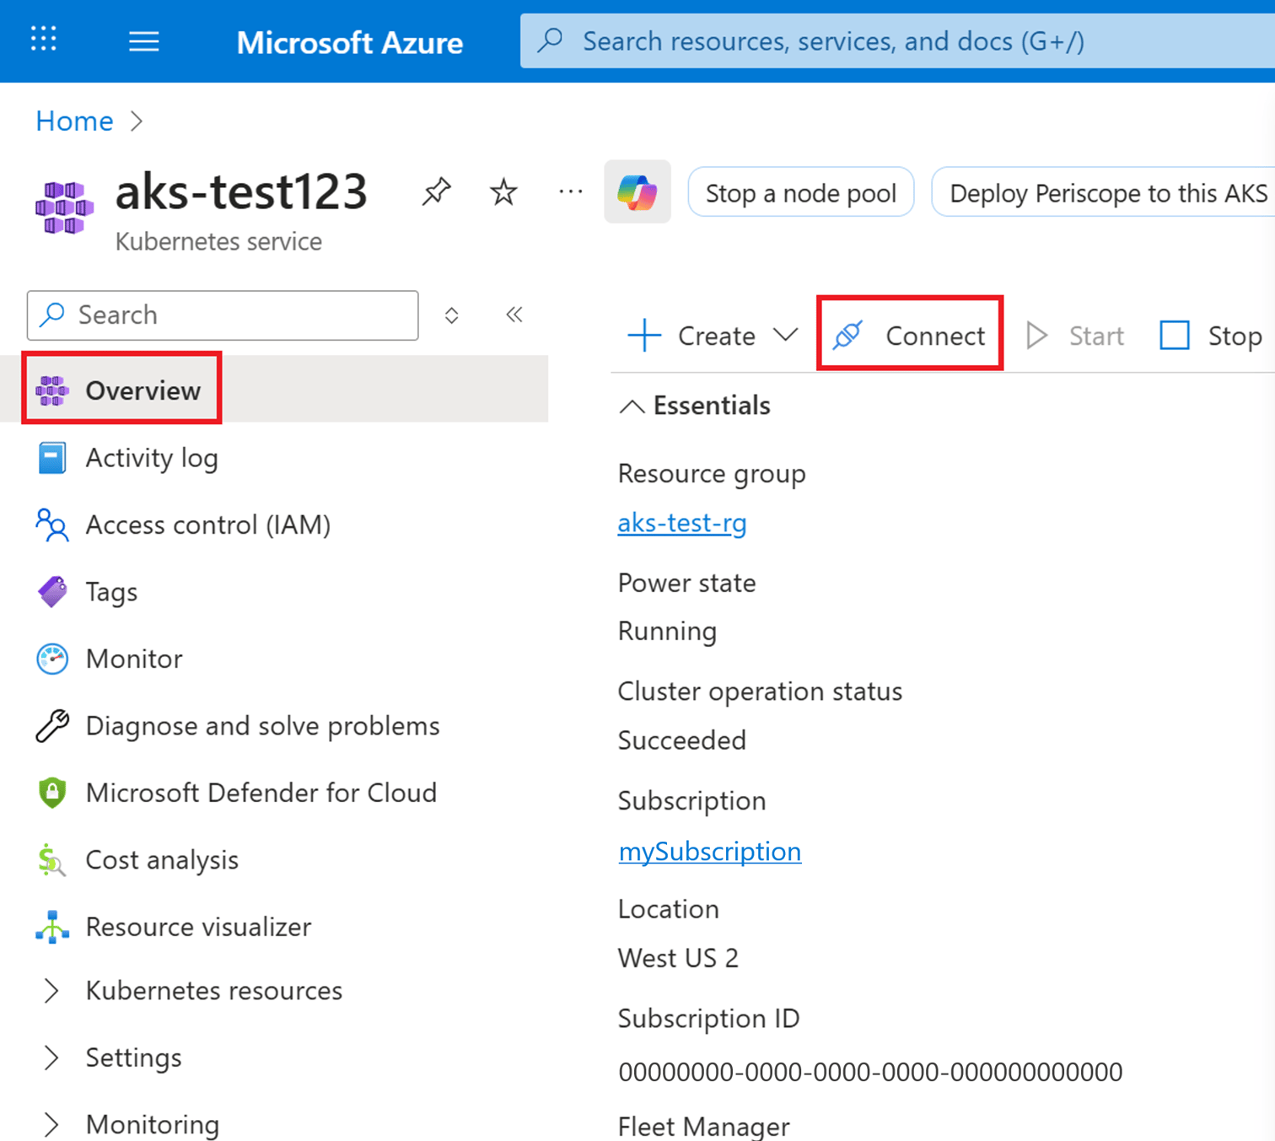Click the breadcrumb chevron after Home
Screen dimensions: 1275x1141
point(137,121)
